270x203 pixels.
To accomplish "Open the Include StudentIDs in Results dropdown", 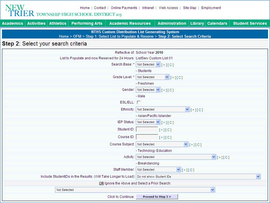I will [198, 177].
